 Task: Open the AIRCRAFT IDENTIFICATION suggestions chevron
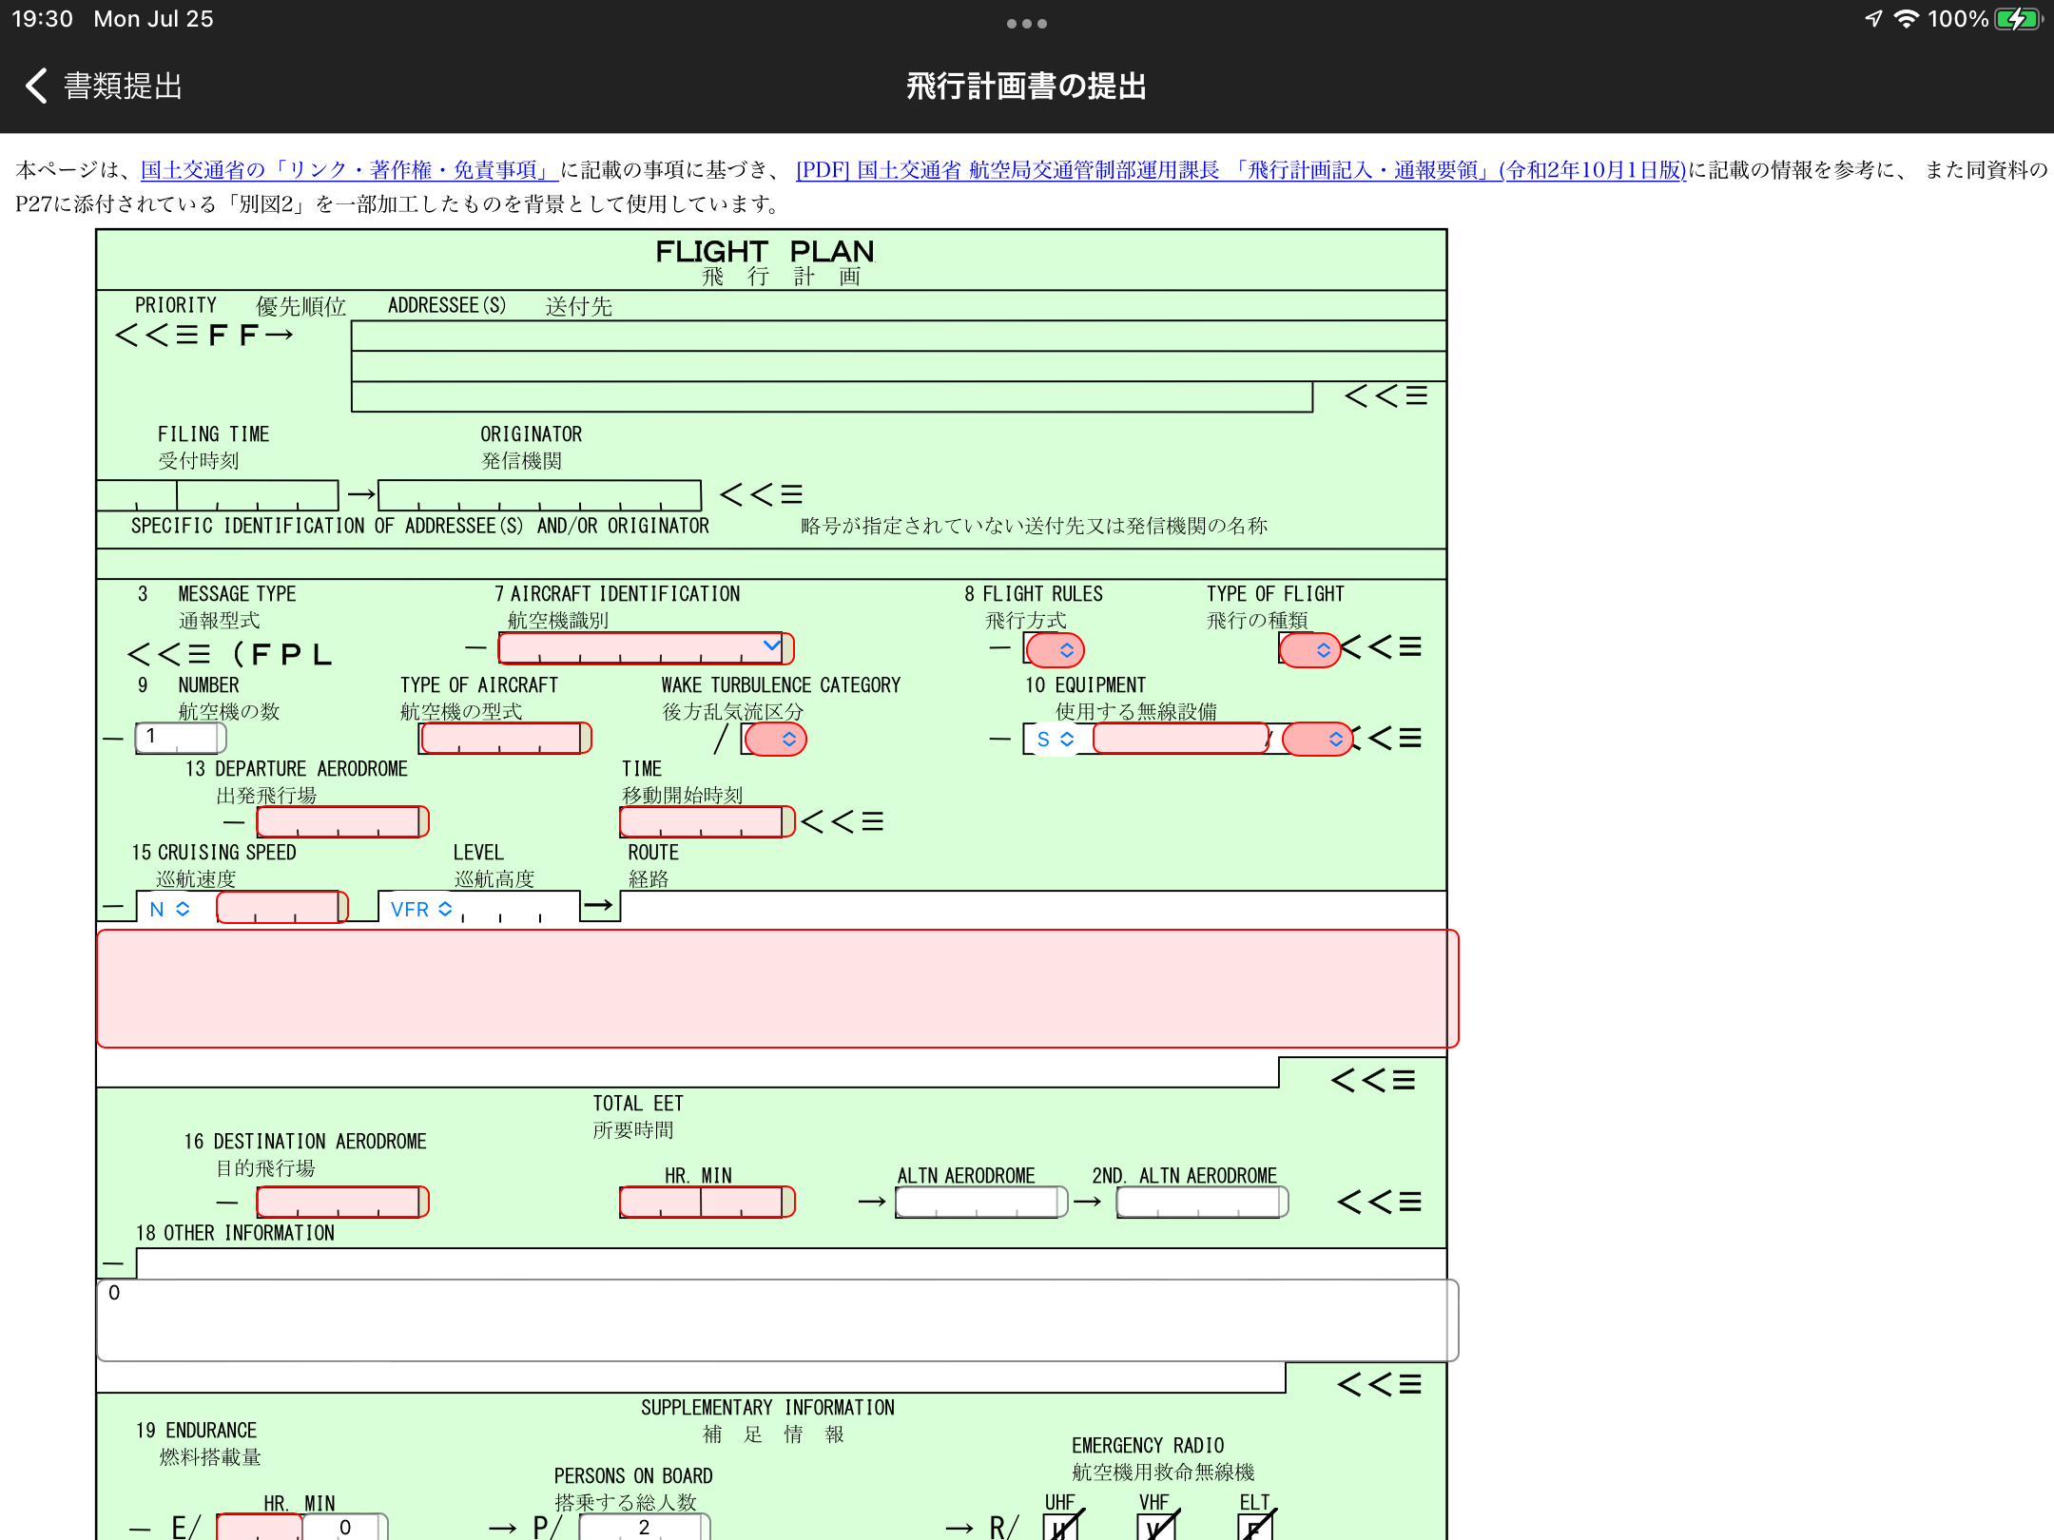pos(771,645)
